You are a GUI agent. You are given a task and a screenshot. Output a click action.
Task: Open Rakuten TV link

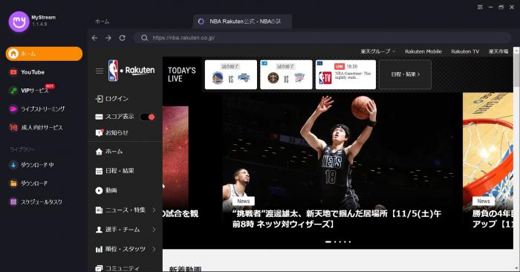(465, 51)
